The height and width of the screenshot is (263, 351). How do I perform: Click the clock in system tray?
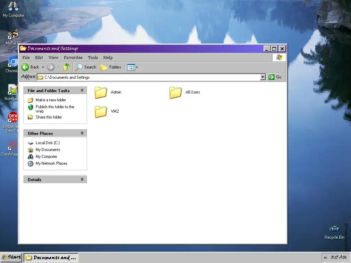tap(339, 257)
